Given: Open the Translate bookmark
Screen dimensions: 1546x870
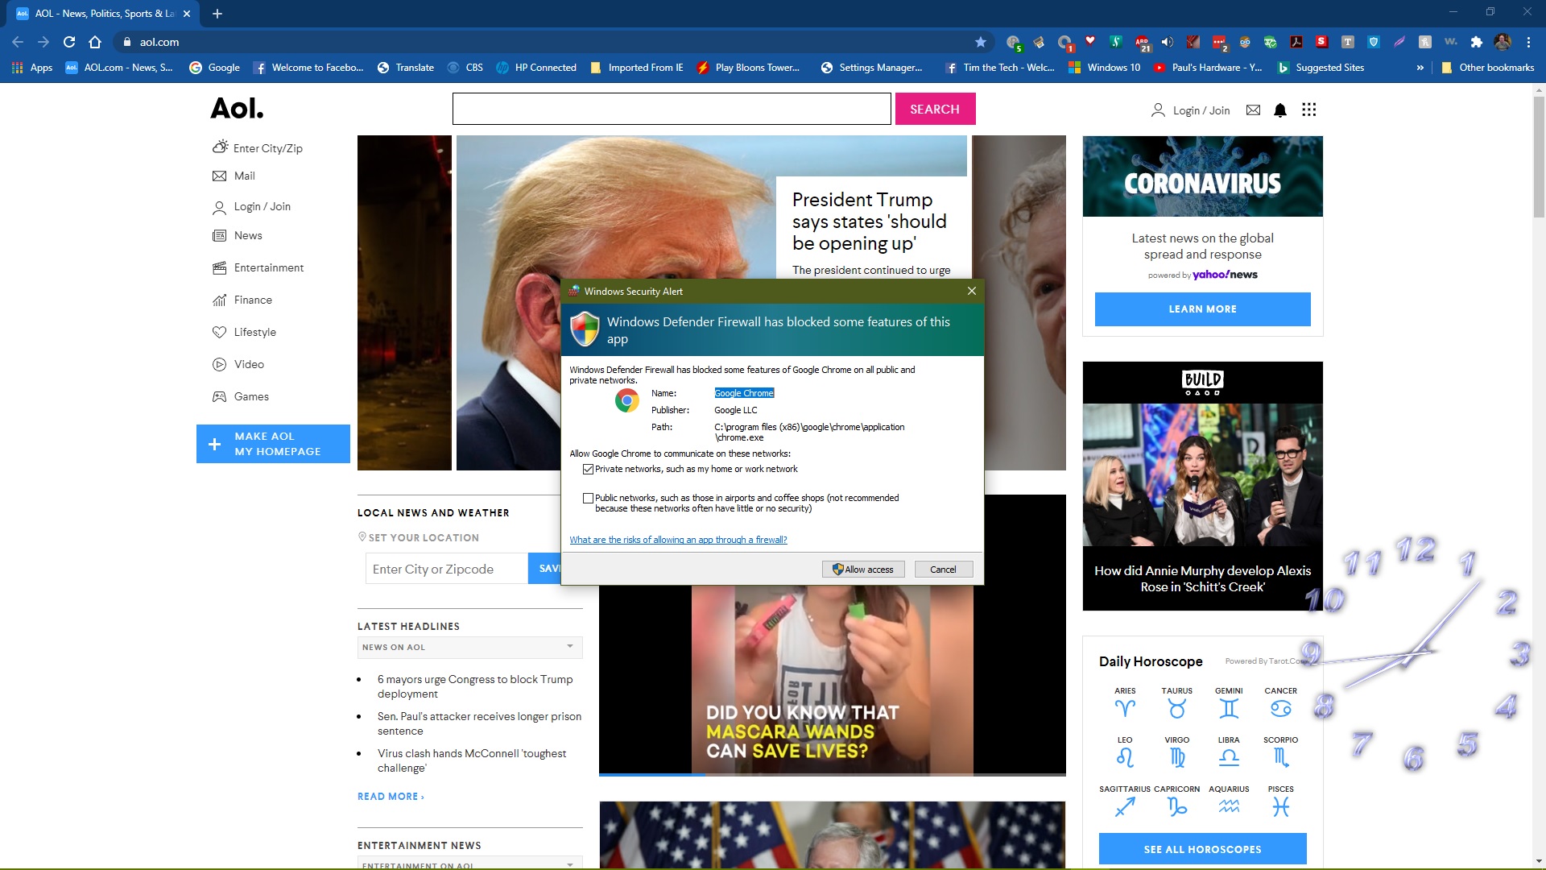Looking at the screenshot, I should [406, 68].
